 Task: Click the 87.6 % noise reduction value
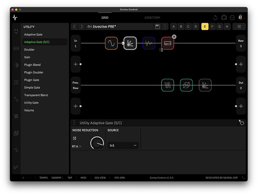77,146
